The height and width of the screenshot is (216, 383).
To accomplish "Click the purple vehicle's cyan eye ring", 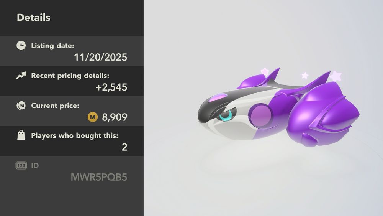I will tap(226, 115).
